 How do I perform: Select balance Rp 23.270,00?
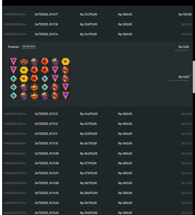point(89,14)
